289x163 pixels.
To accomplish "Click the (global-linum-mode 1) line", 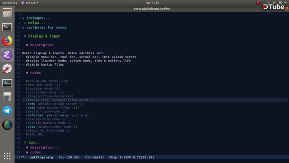I will [x=46, y=111].
